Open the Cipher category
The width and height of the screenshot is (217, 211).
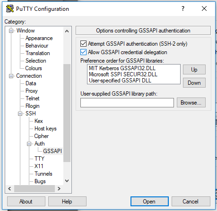(42, 136)
